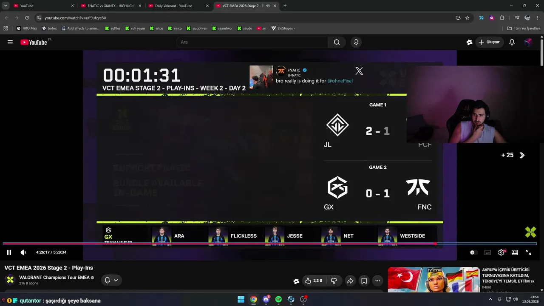The width and height of the screenshot is (544, 306).
Task: Expand the tab search dropdown
Action: [6, 6]
